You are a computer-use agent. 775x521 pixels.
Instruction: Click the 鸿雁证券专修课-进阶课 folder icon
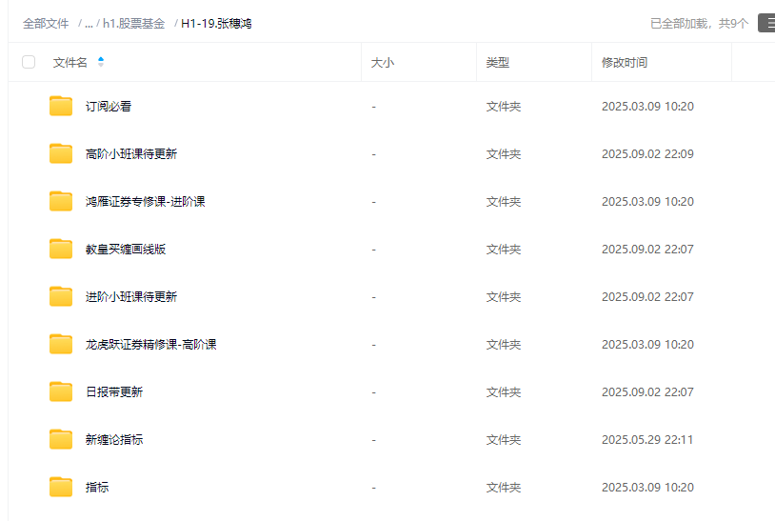tap(61, 202)
